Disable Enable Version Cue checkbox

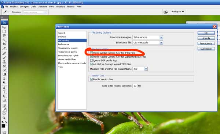coord(91,79)
